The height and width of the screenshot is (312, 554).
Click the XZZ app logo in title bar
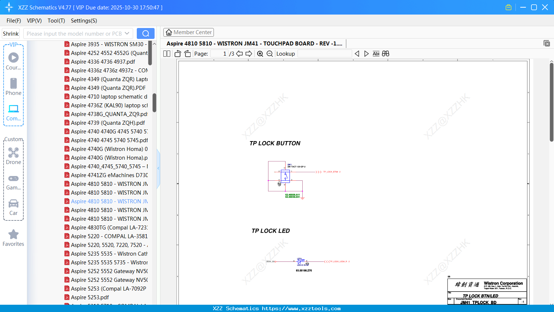(x=9, y=7)
